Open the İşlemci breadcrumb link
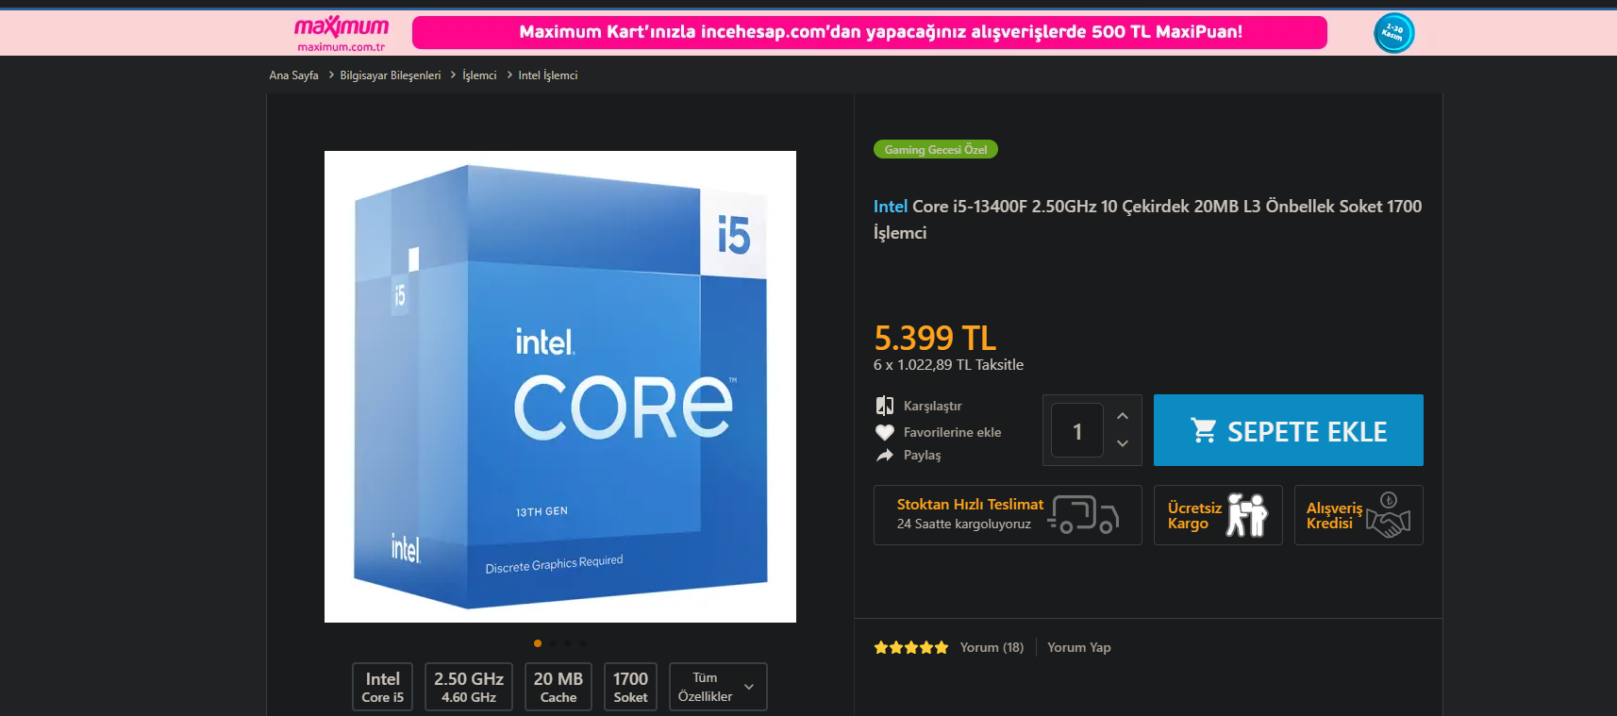This screenshot has height=716, width=1617. pos(479,75)
